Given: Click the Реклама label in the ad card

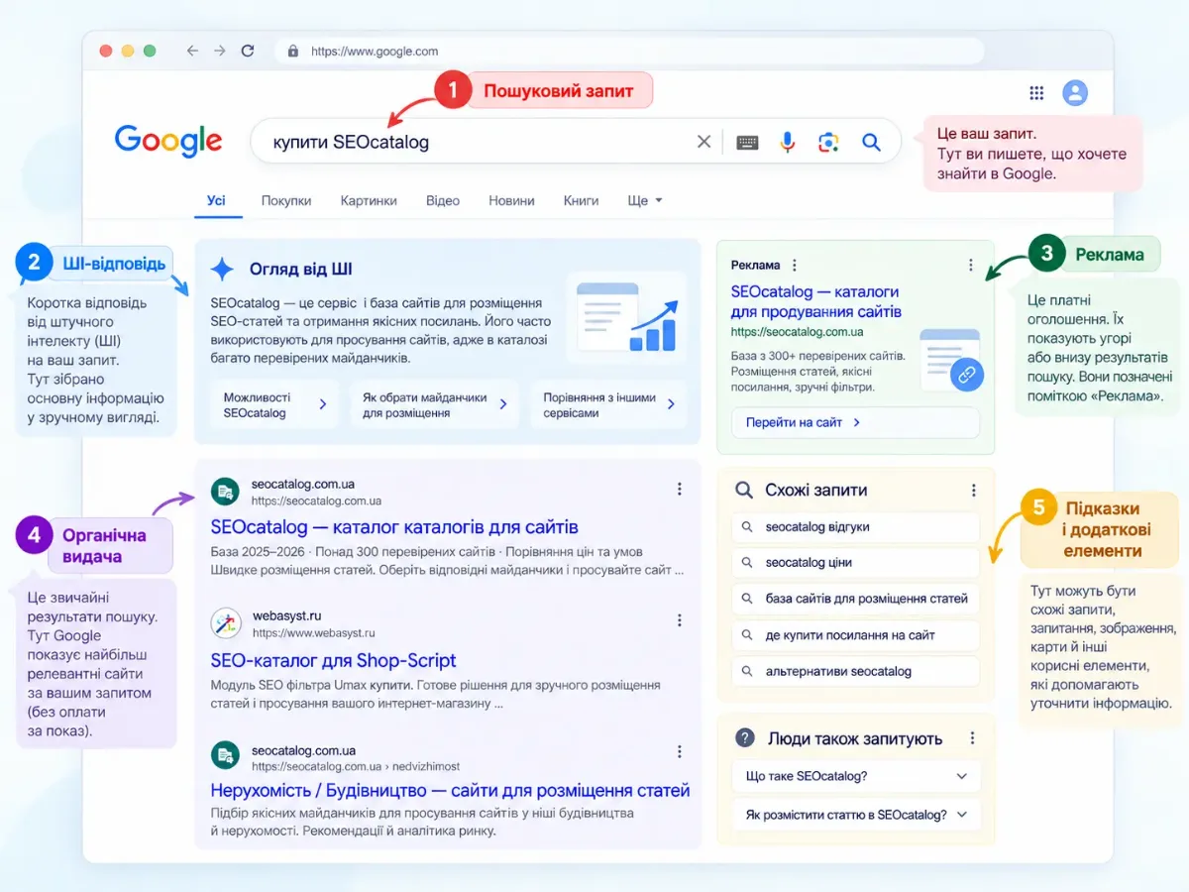Looking at the screenshot, I should click(755, 266).
